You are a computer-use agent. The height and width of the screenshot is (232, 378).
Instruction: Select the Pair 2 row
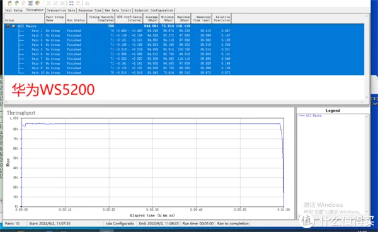click(184, 35)
